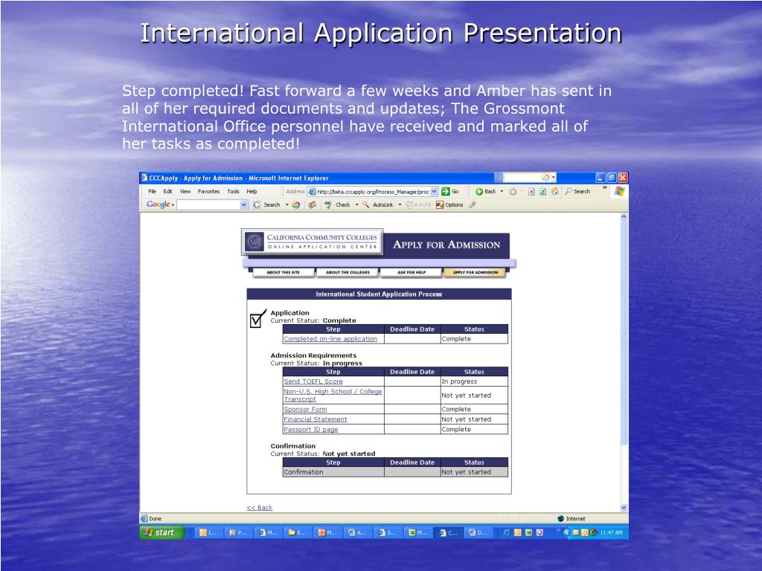Click the Google toolbar Search button
The height and width of the screenshot is (571, 762).
coord(267,205)
